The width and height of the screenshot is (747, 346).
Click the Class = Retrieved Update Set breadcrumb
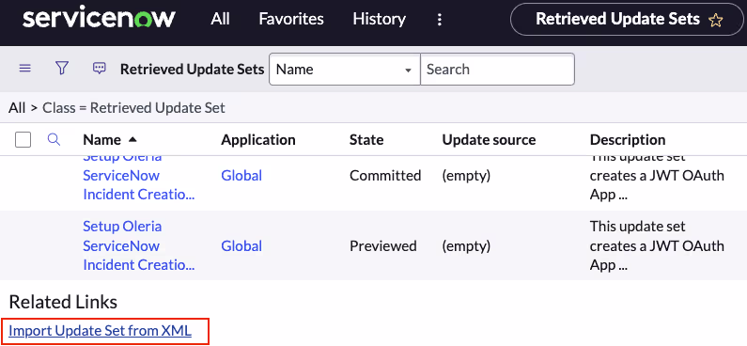pos(133,108)
